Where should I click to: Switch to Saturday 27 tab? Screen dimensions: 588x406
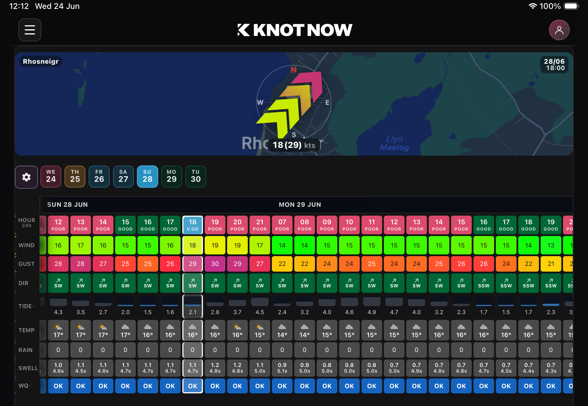tap(123, 177)
